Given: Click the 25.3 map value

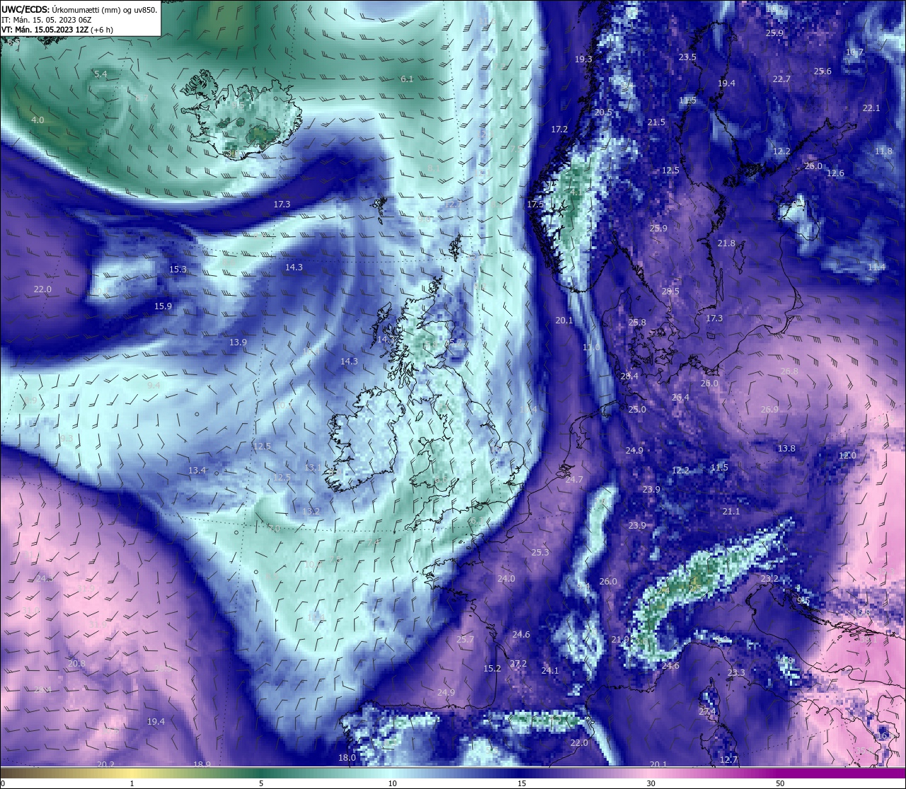Looking at the screenshot, I should 540,553.
